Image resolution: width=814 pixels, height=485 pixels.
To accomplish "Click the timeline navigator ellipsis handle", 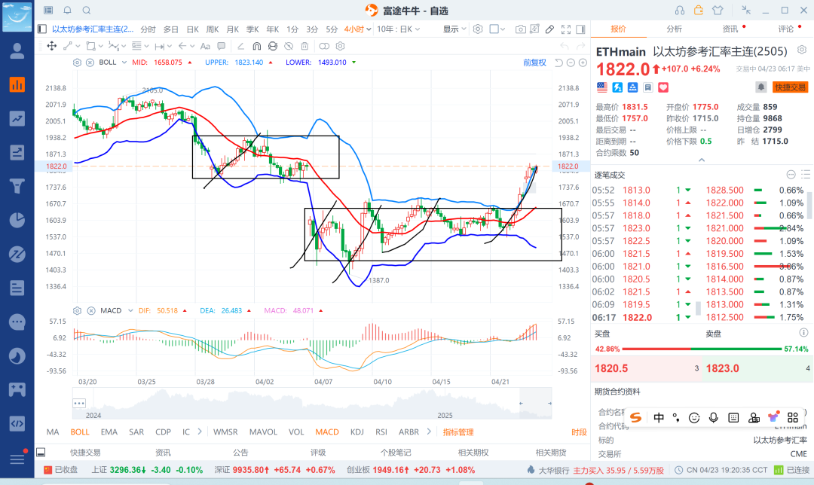I will pos(79,403).
